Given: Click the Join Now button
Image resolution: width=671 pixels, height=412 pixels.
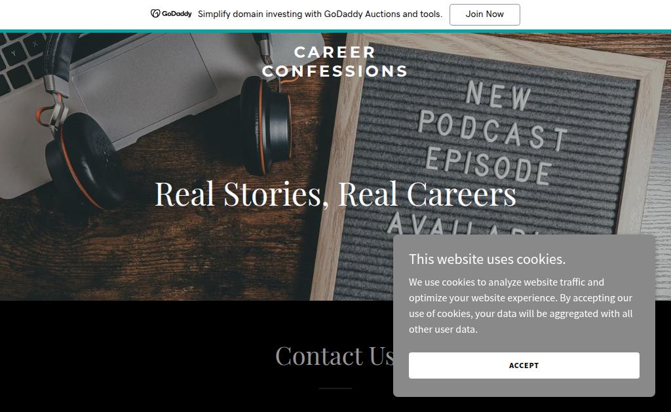Looking at the screenshot, I should tap(484, 14).
